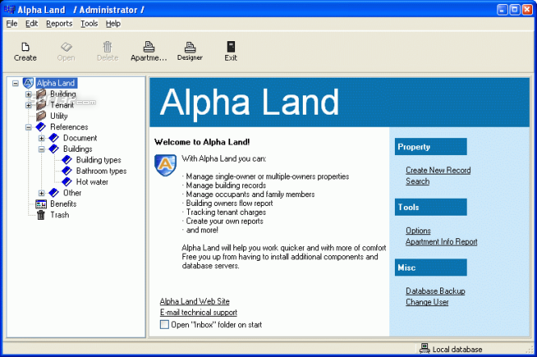Expand the Building tree node
Viewport: 537px width, 357px height.
[28, 94]
